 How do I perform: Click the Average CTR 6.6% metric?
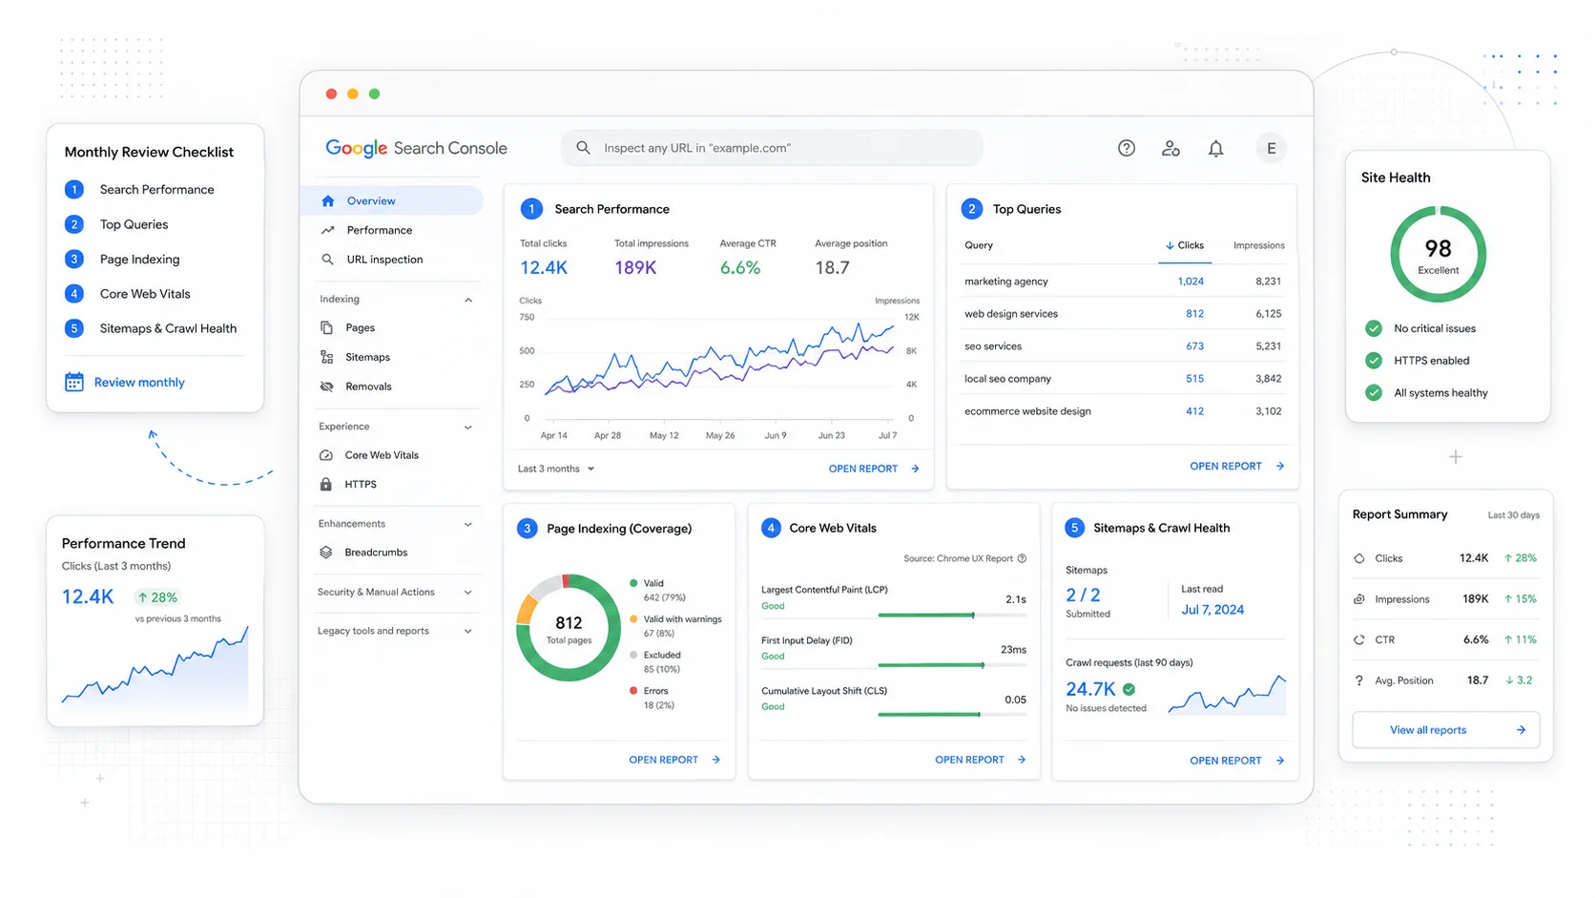[747, 259]
